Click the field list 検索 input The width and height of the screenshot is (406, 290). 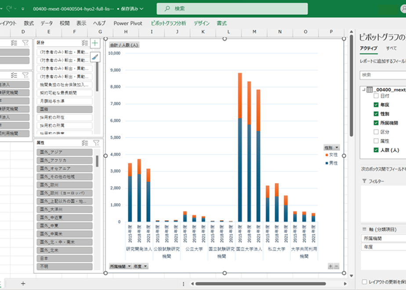(383, 75)
